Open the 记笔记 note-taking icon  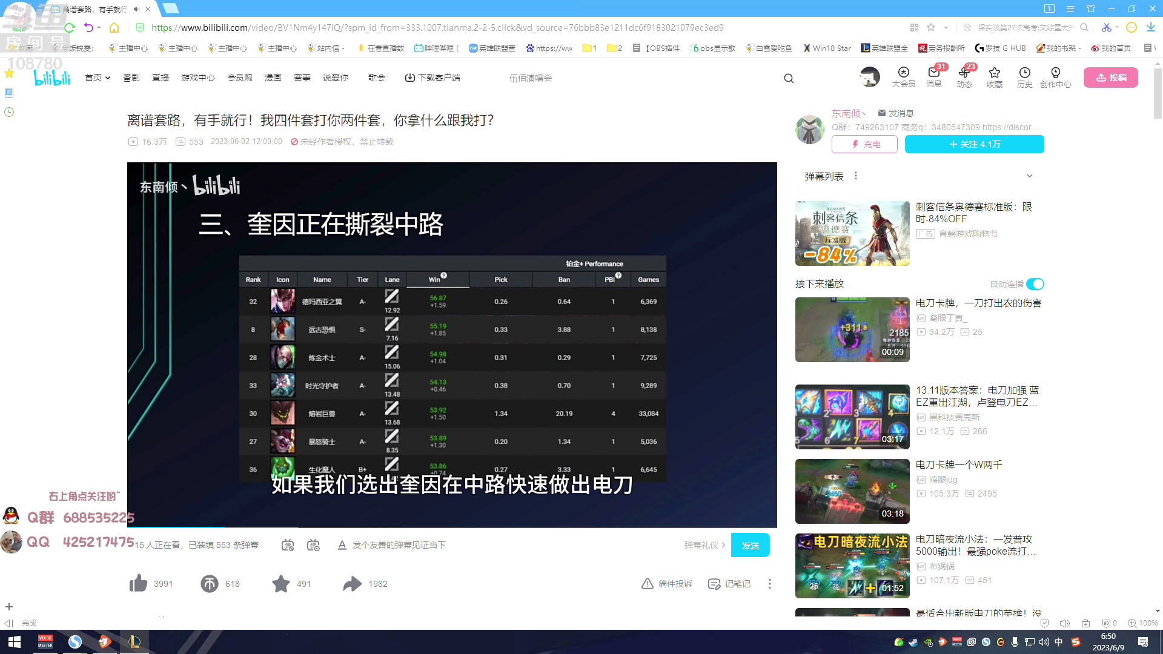(715, 583)
